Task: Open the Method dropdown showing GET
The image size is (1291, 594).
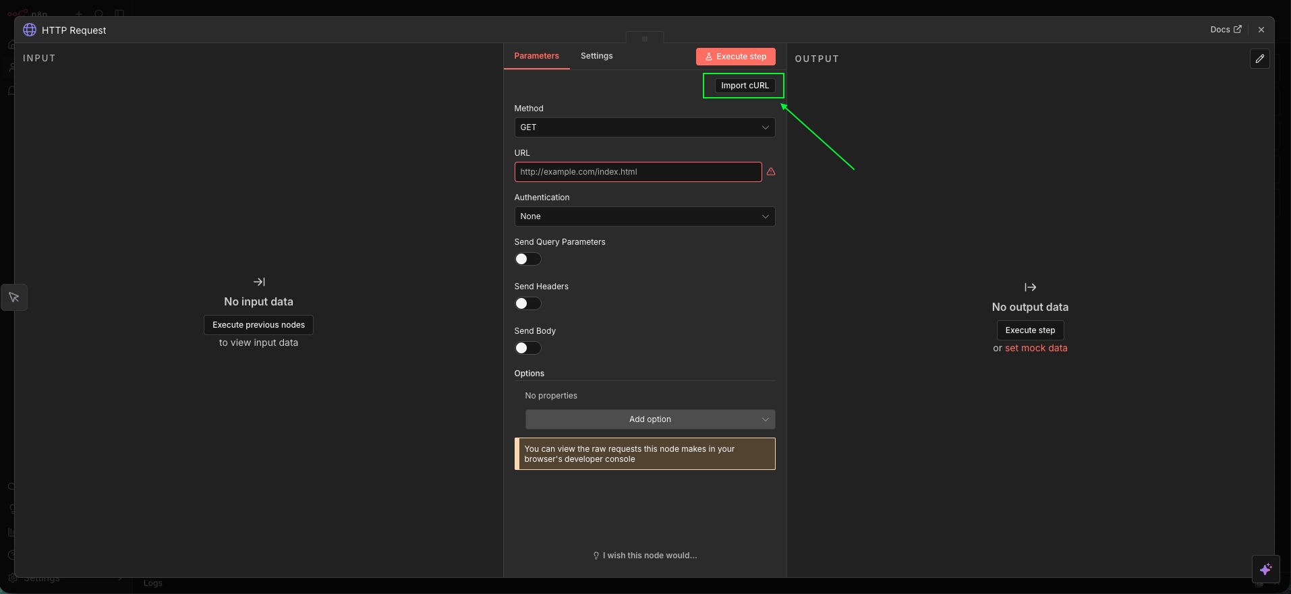Action: tap(644, 127)
